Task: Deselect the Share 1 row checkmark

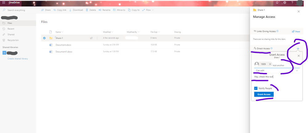Action: click(x=44, y=38)
